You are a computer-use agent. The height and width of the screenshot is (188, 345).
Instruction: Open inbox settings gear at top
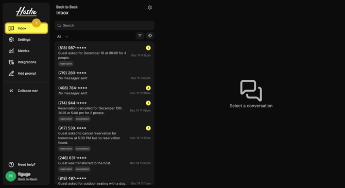[x=150, y=8]
